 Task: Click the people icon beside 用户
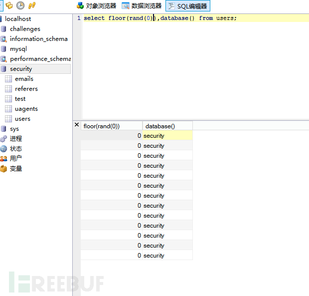(x=3, y=158)
